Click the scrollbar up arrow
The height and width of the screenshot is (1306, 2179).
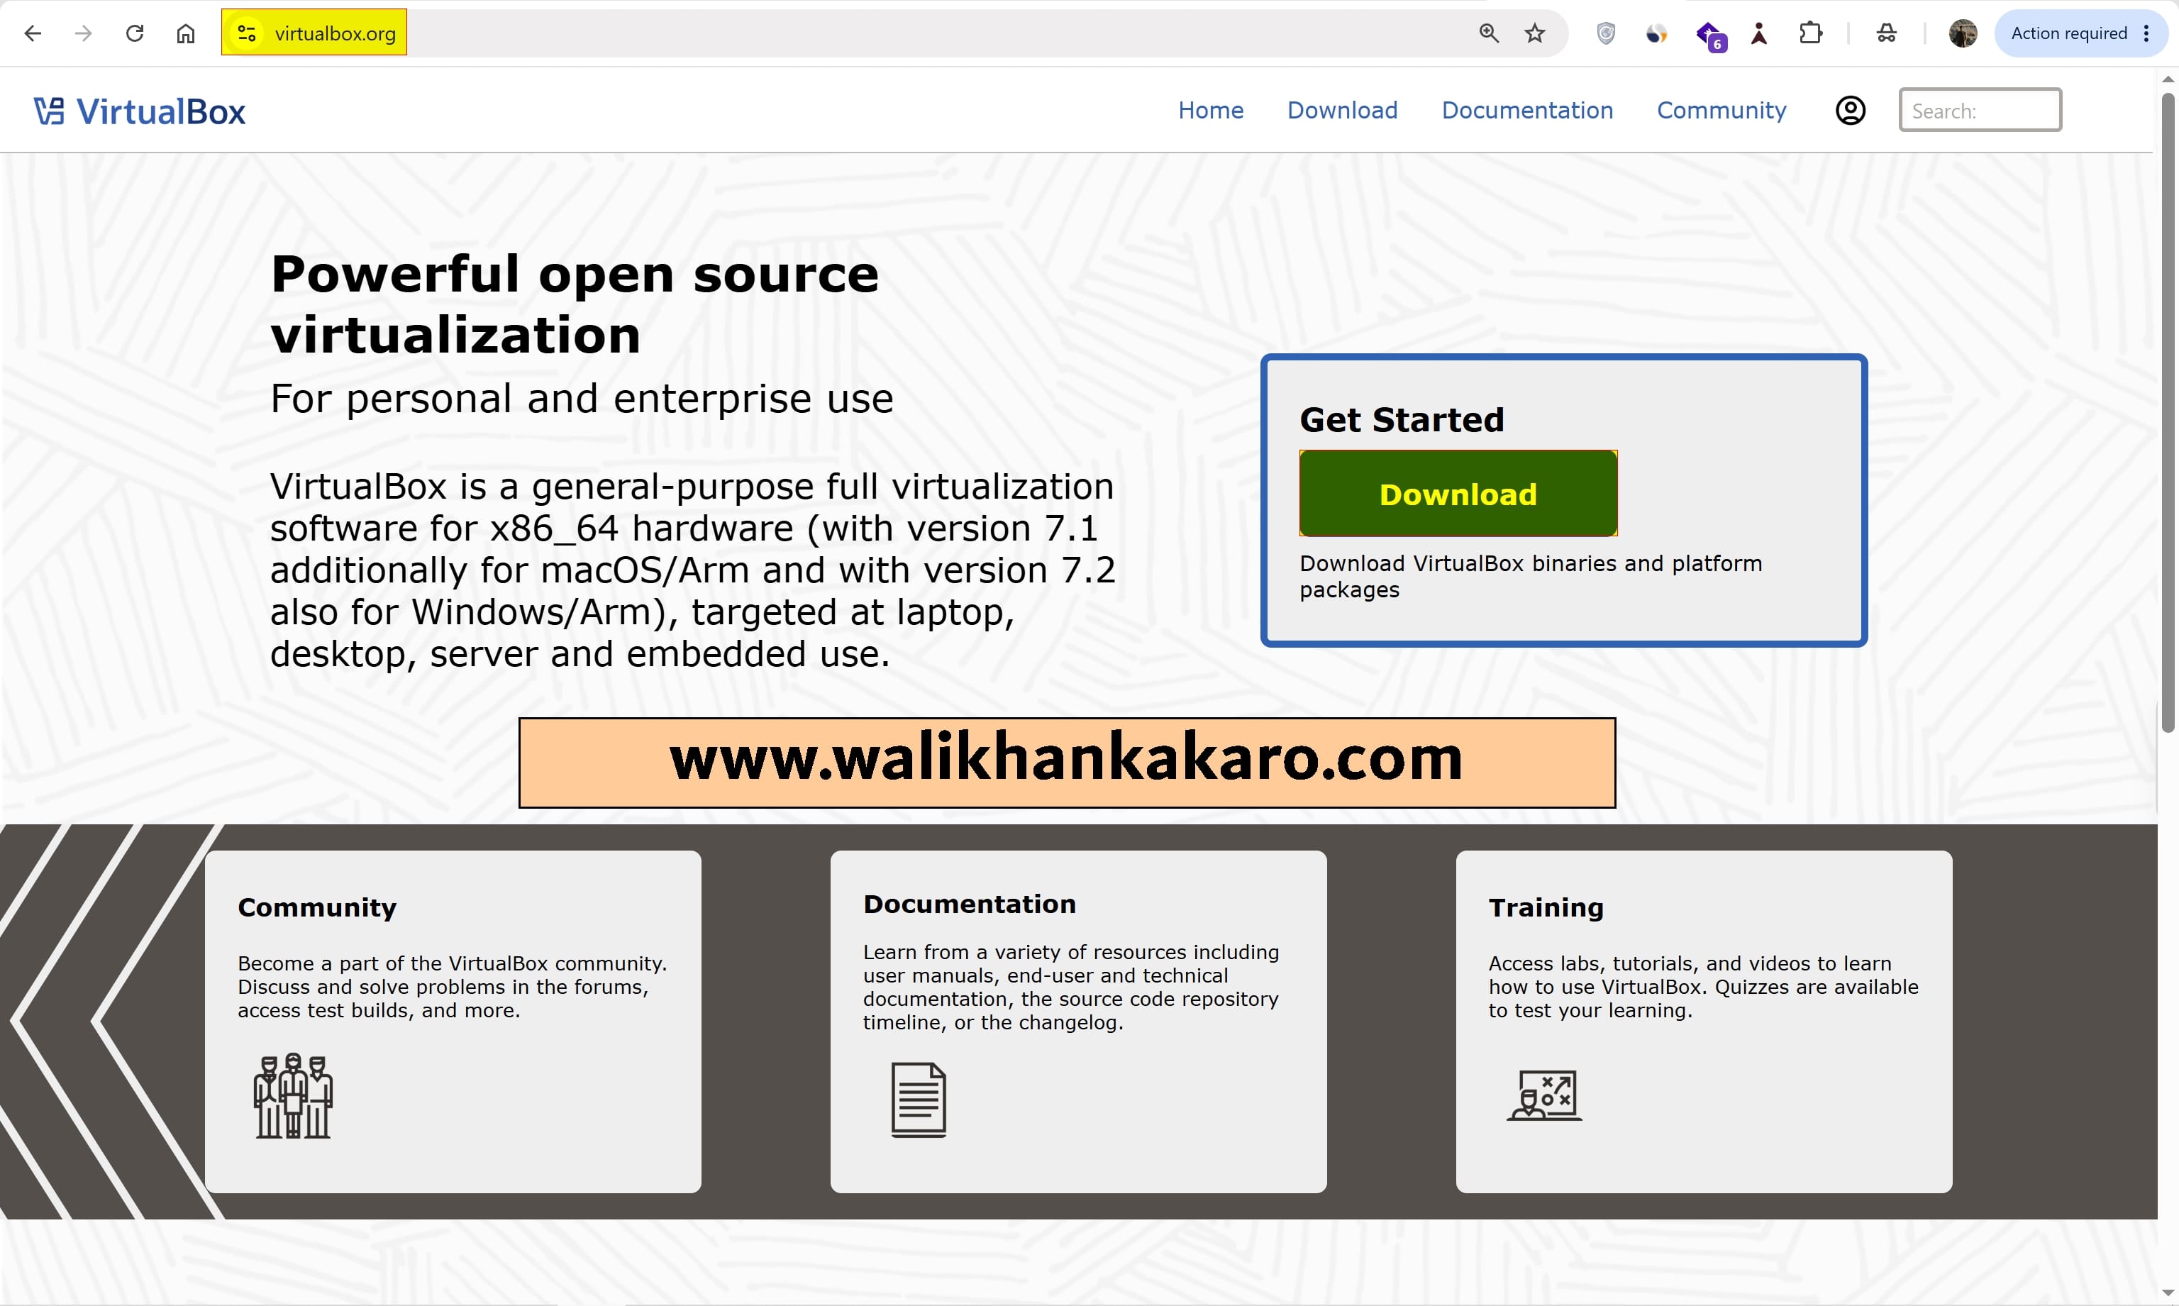[x=2168, y=79]
